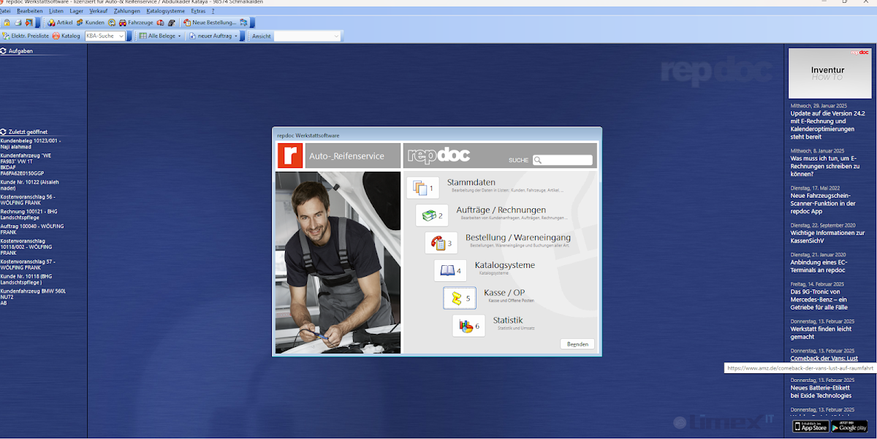
Task: Open Bestellung / Wareneingang phone icon
Action: (441, 243)
